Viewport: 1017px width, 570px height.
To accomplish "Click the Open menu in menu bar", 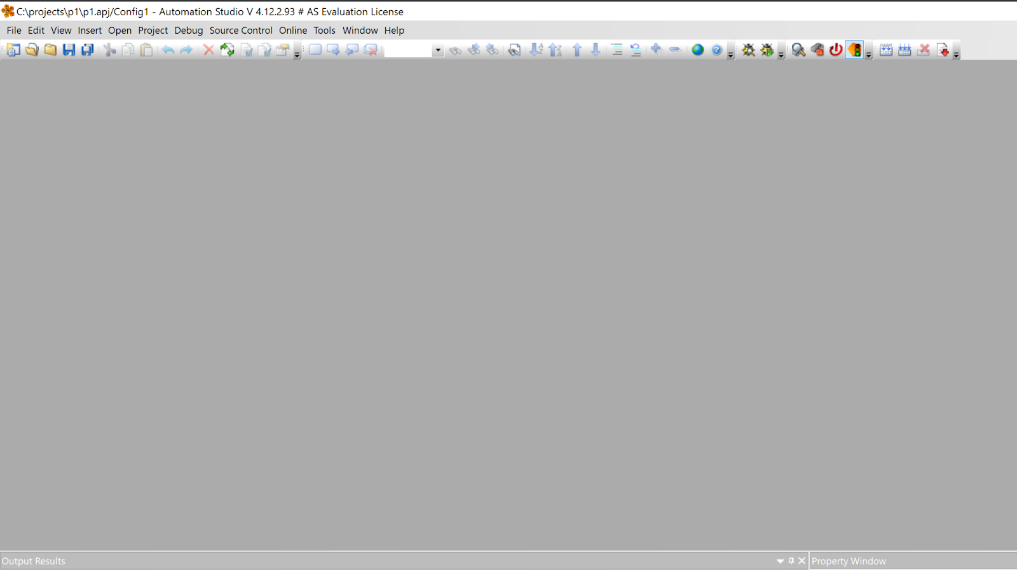I will click(119, 31).
